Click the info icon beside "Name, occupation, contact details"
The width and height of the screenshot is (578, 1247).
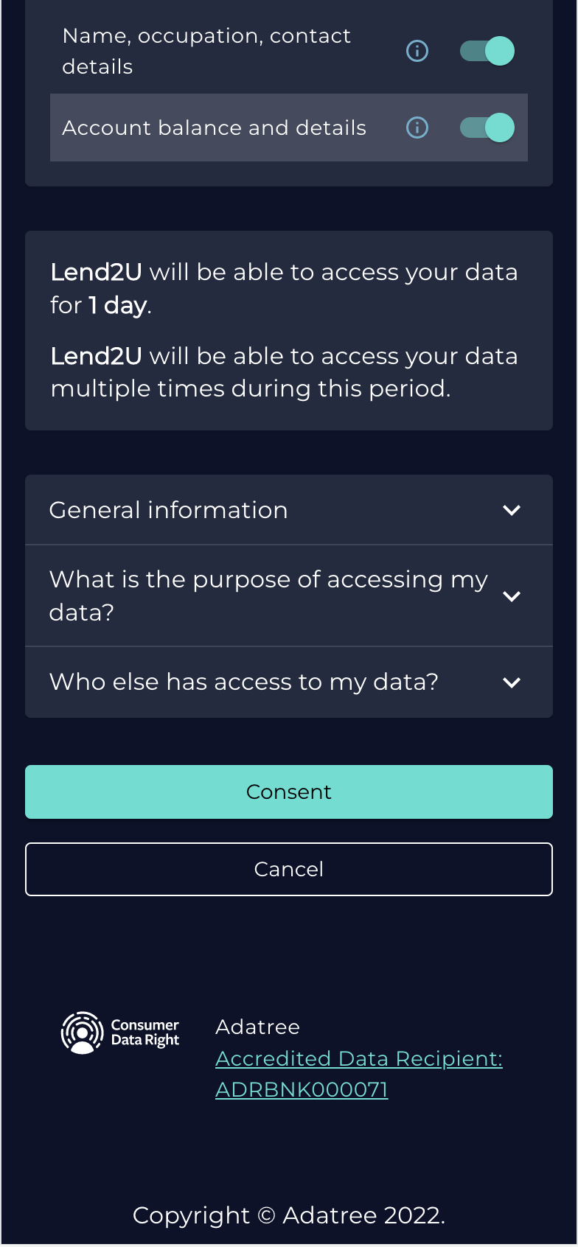coord(417,51)
